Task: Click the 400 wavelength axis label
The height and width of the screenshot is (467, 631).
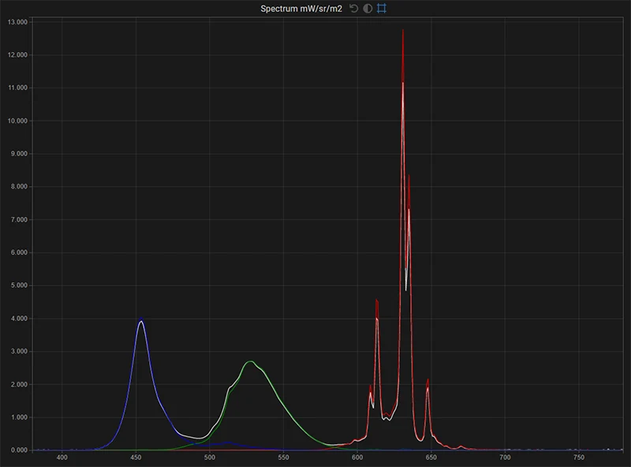Action: click(x=62, y=458)
